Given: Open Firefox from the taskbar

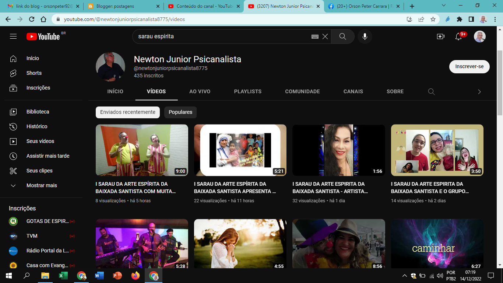Looking at the screenshot, I should [136, 276].
